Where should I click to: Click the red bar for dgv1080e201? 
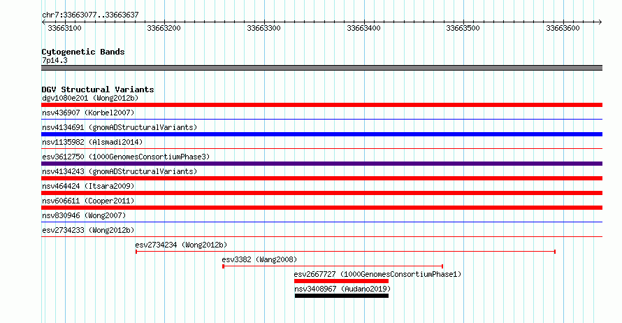(x=321, y=105)
